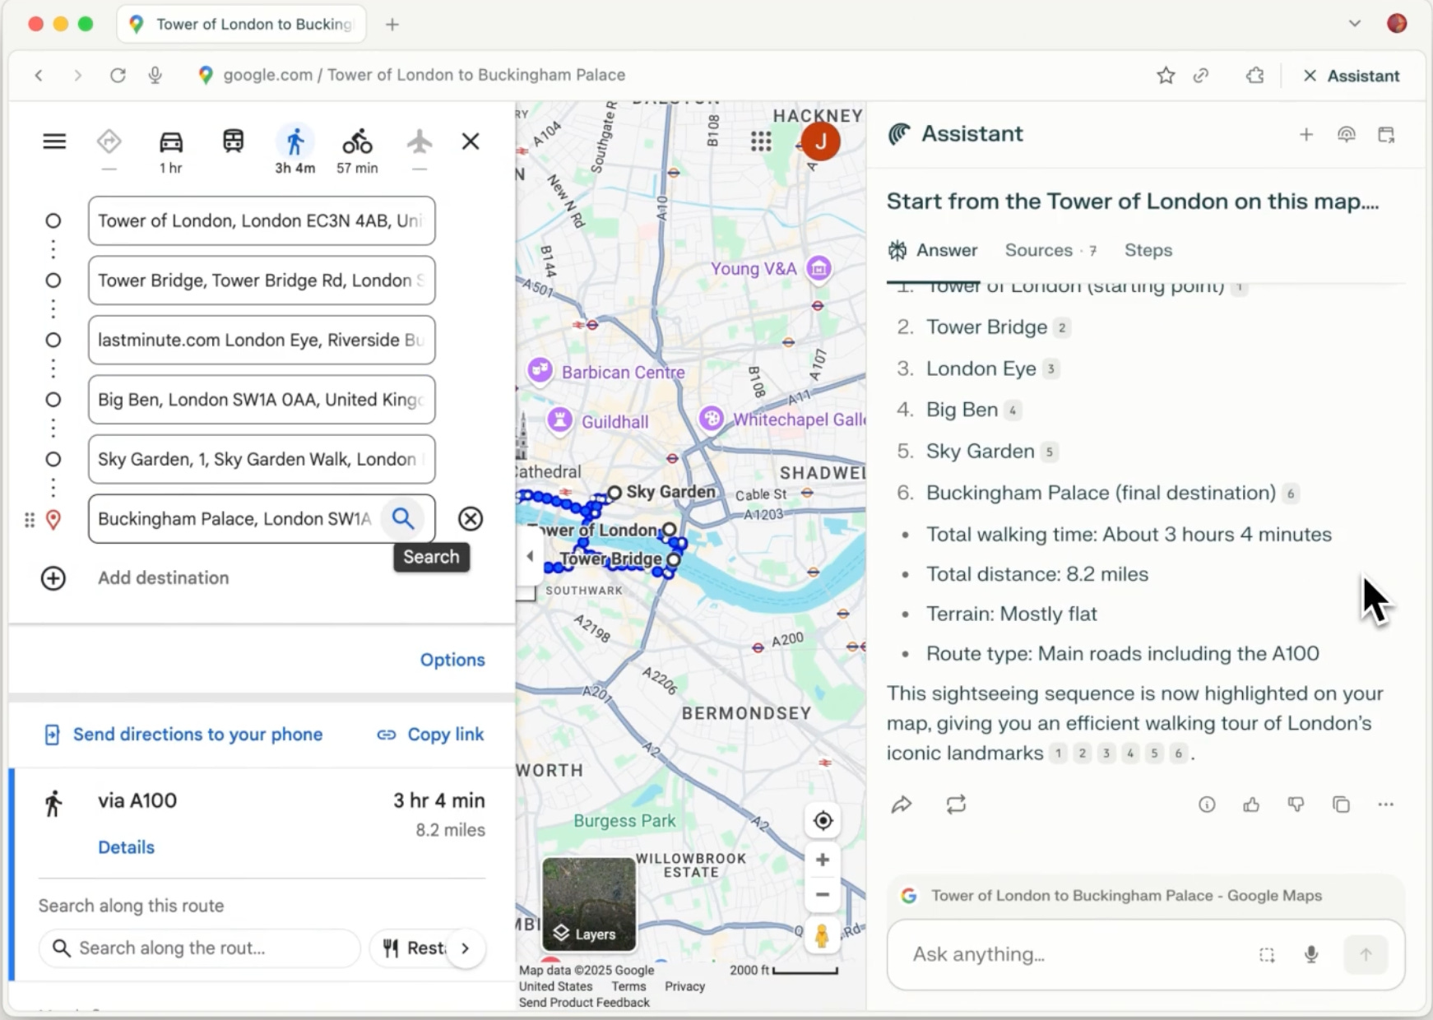The height and width of the screenshot is (1020, 1433).
Task: Open the Terms link under the map
Action: (628, 986)
